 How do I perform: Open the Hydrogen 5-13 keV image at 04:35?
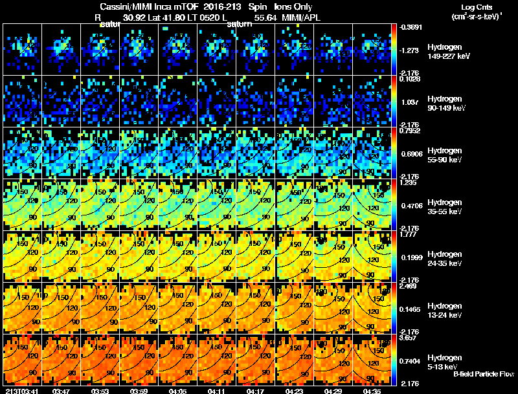[x=372, y=360]
